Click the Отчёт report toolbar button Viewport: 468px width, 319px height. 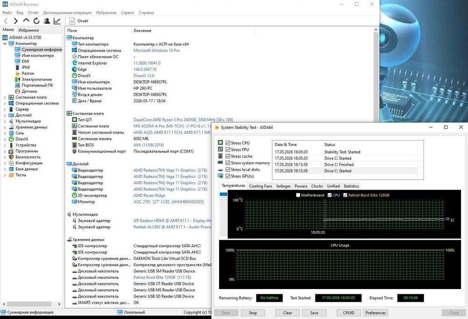(x=79, y=21)
